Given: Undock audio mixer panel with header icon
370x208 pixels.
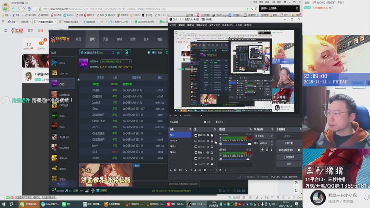Looking at the screenshot, I should coord(250,129).
